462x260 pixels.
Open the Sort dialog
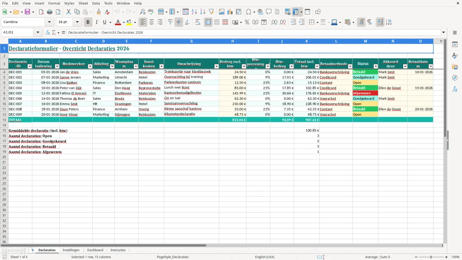click(186, 12)
